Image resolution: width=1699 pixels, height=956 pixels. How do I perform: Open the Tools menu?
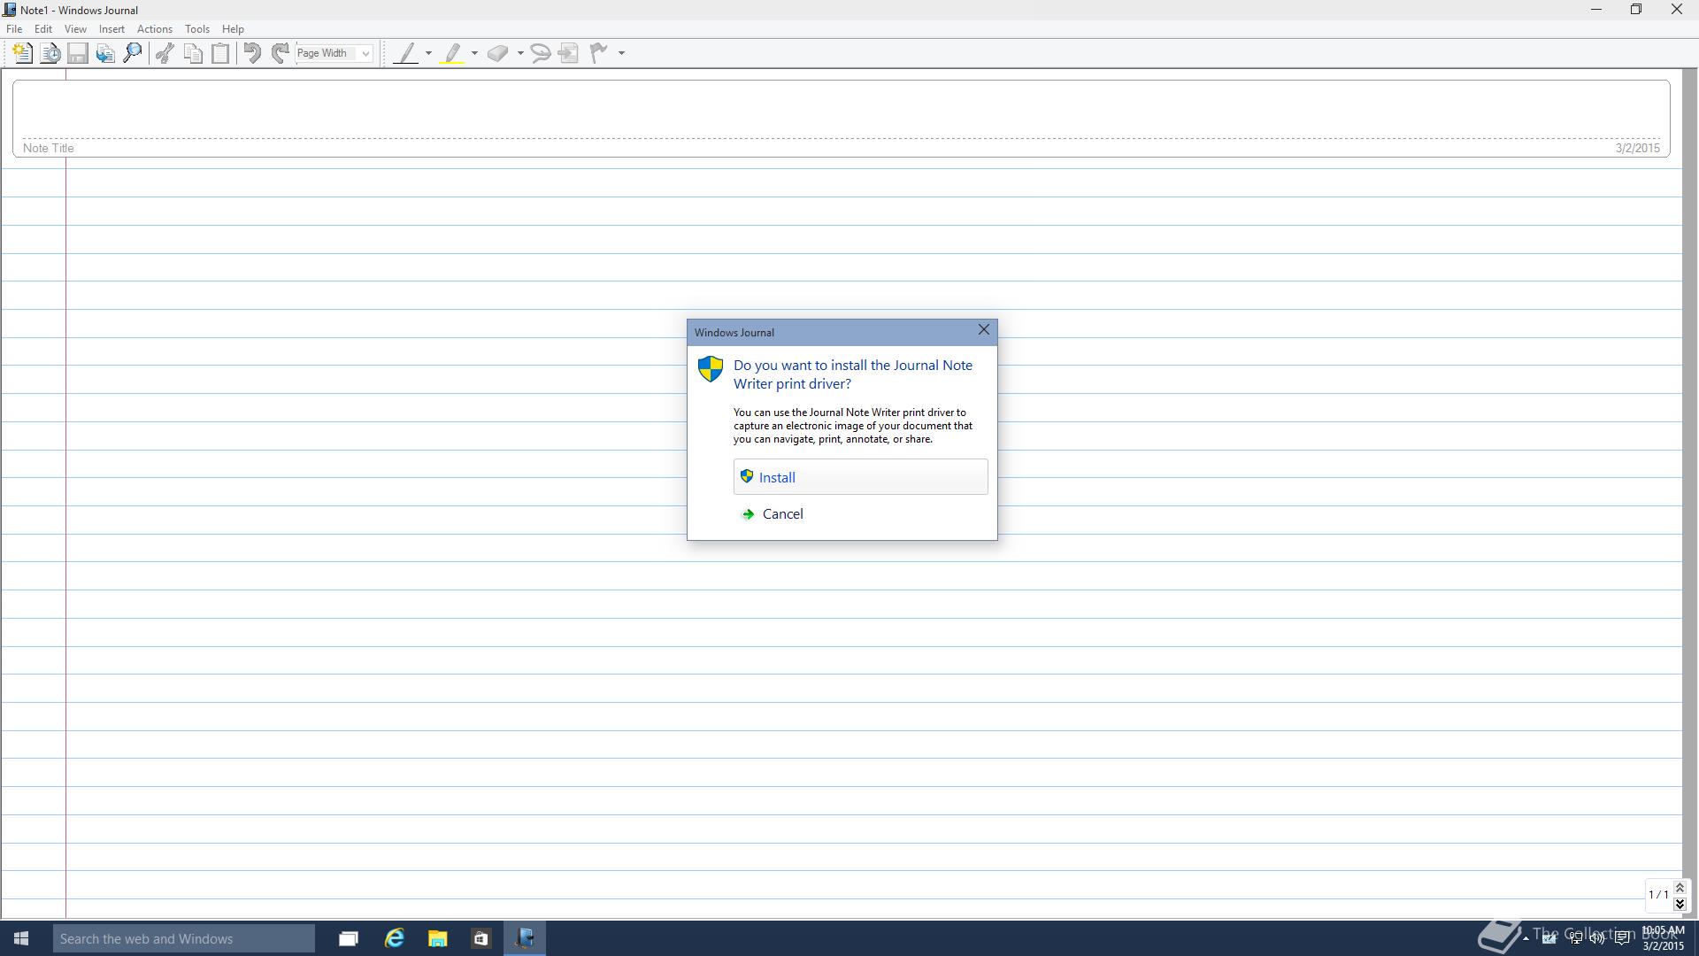pos(196,29)
